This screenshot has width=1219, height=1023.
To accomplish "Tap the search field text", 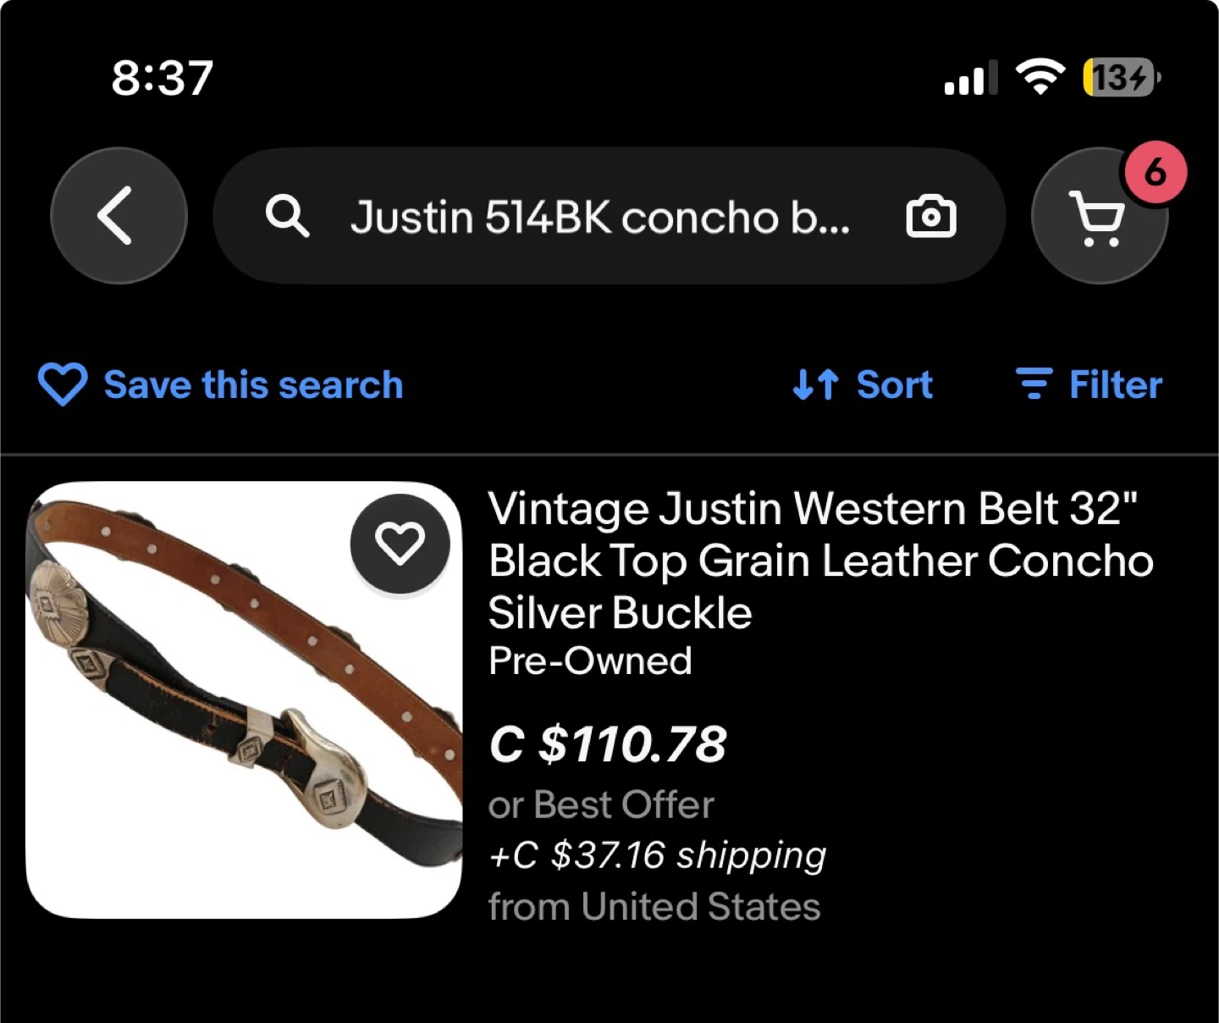I will [599, 217].
